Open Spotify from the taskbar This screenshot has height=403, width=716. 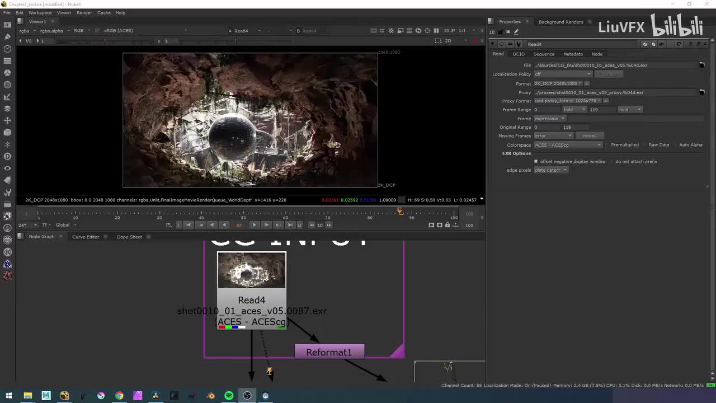[229, 396]
